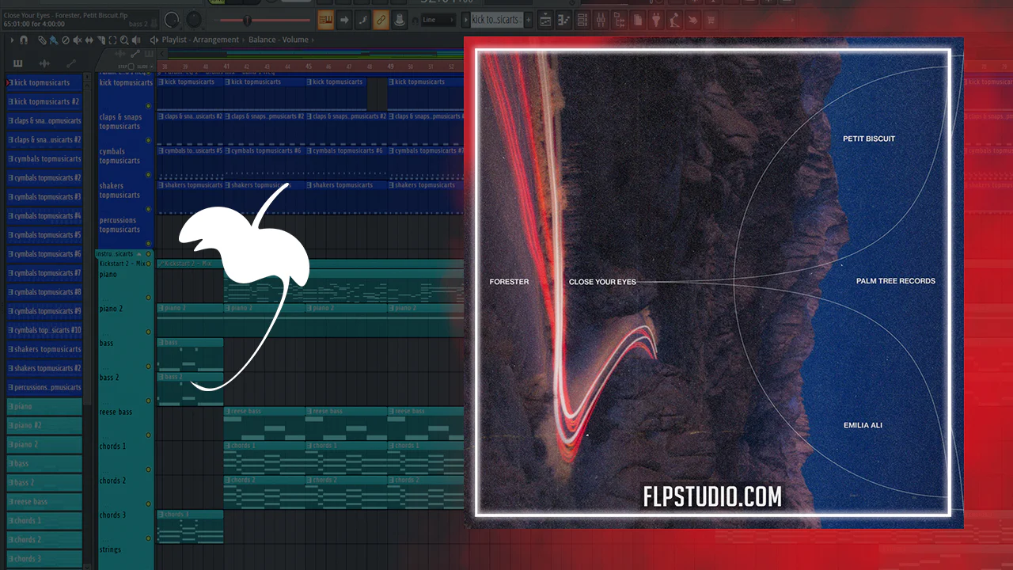
Task: Click the plugin plug icon in top toolbar
Action: (x=656, y=20)
